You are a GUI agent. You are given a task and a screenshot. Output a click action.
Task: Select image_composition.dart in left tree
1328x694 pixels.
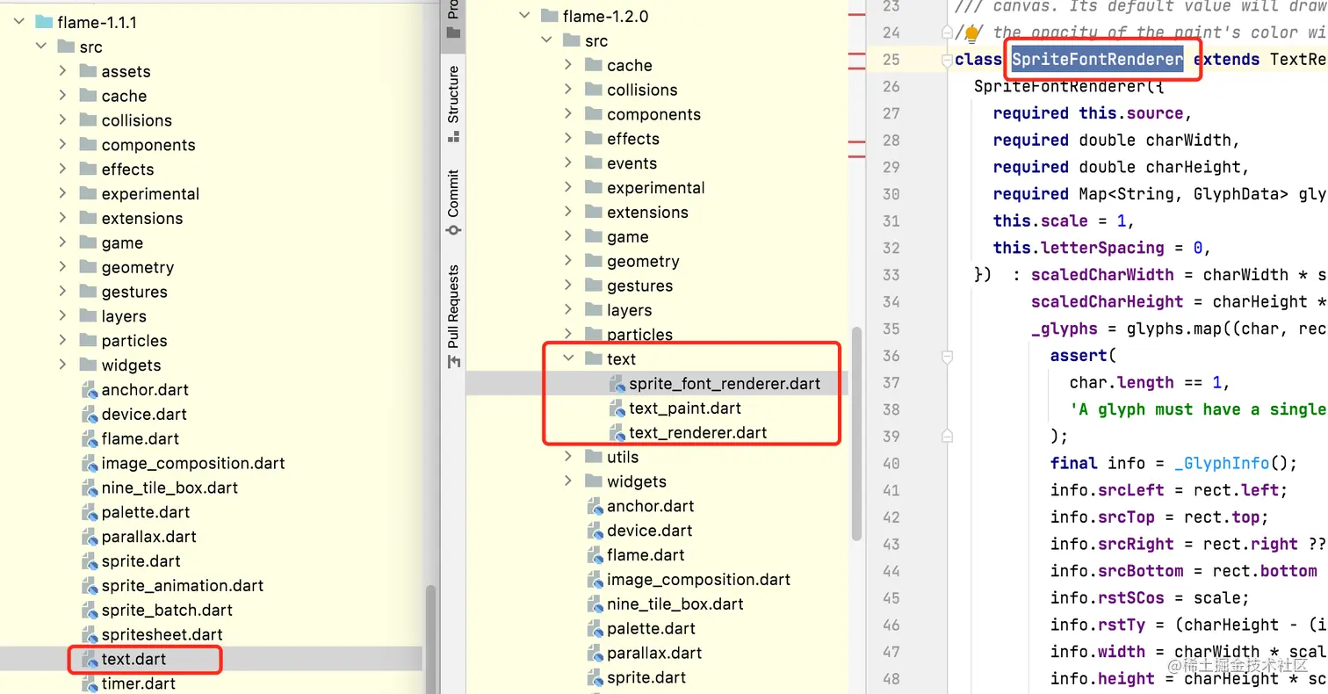coord(193,463)
